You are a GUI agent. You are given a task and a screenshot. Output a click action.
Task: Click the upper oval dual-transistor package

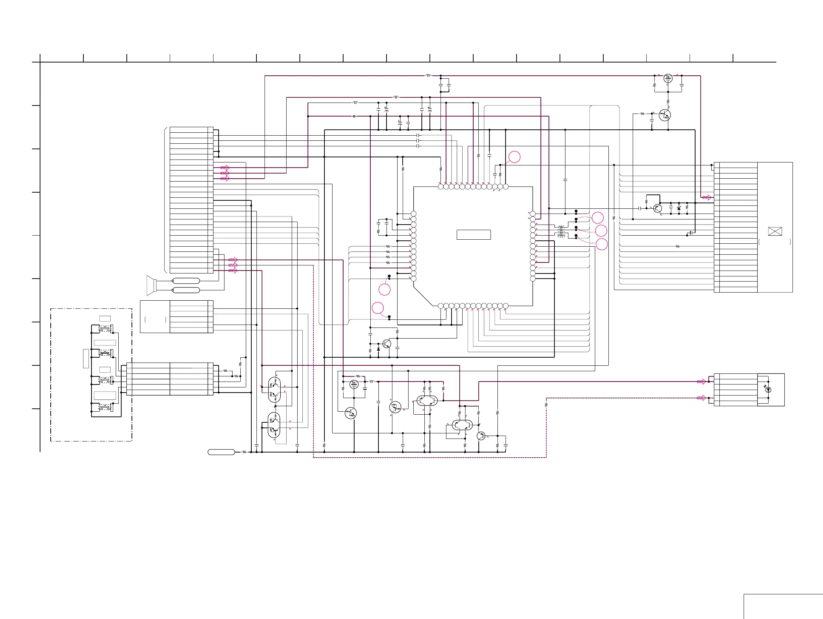tap(274, 390)
